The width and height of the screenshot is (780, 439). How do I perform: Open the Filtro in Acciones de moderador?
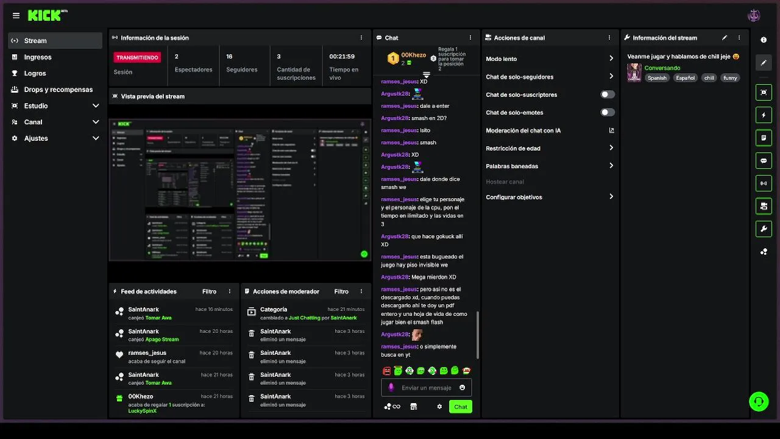341,291
